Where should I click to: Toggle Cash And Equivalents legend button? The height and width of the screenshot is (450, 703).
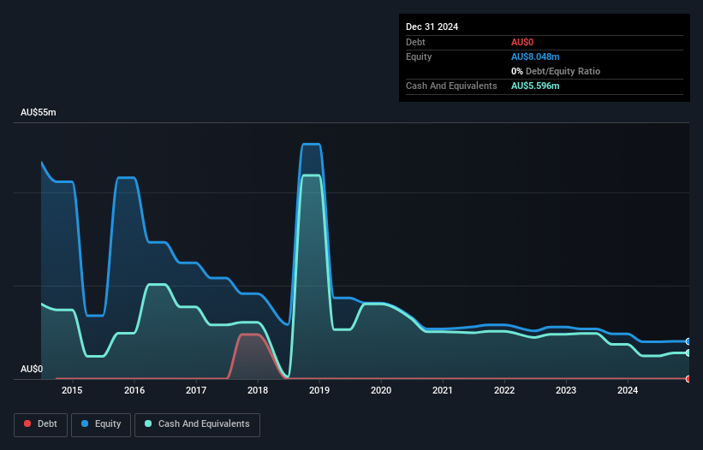coord(197,424)
